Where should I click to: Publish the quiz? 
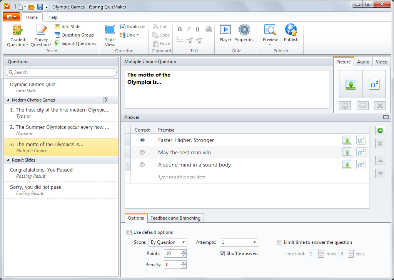click(291, 33)
